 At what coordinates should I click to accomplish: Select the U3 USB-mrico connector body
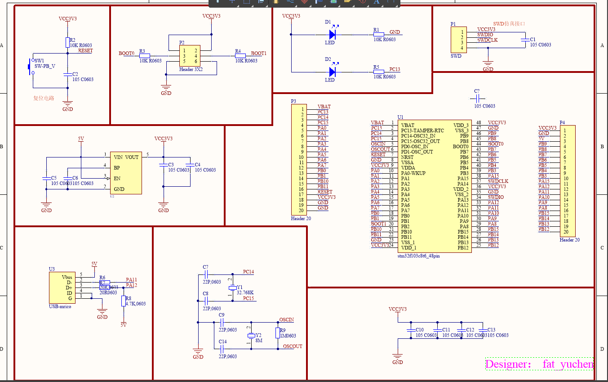(63, 288)
